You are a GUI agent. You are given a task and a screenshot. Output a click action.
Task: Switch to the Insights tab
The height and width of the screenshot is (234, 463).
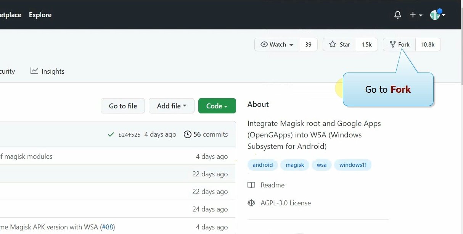(47, 71)
